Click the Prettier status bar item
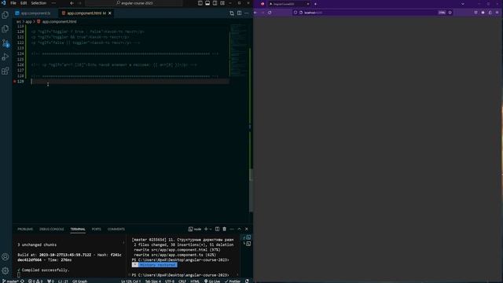This screenshot has height=283, width=503. 233,281
